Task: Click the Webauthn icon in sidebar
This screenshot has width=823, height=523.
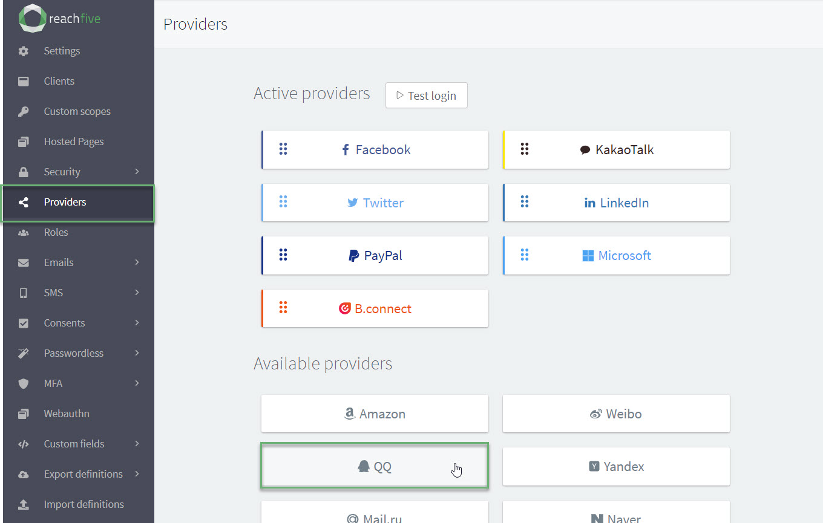Action: (x=24, y=414)
